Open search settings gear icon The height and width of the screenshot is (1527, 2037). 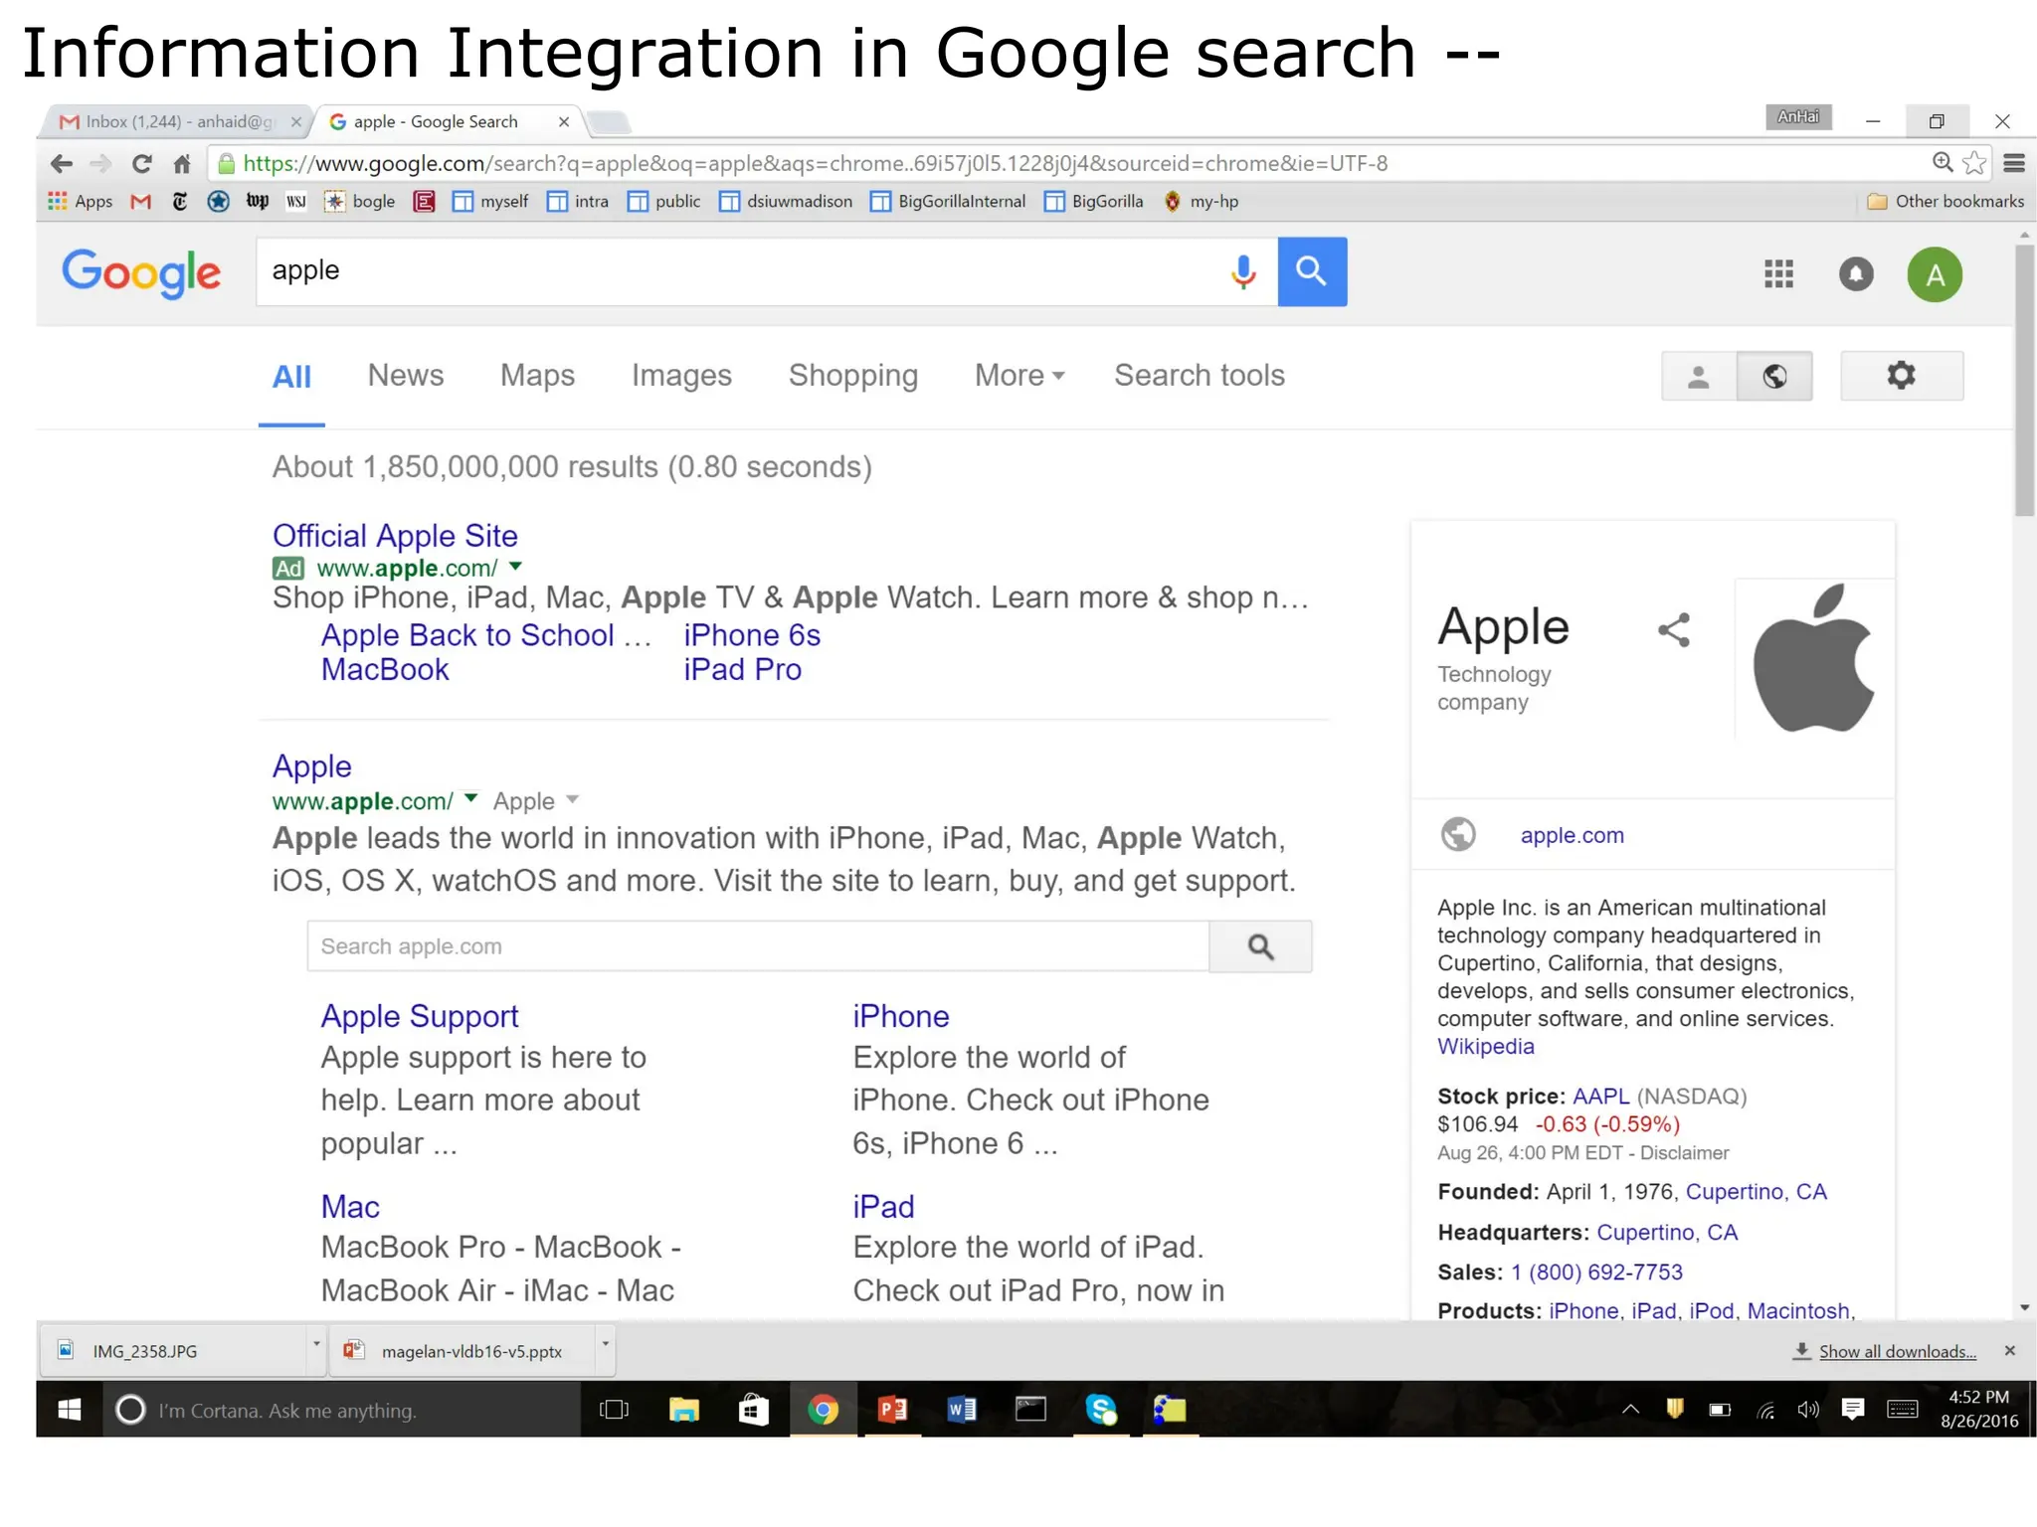1902,376
